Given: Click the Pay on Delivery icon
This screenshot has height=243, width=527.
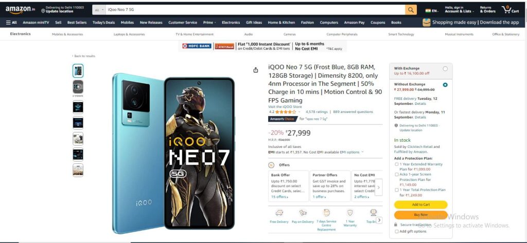Looking at the screenshot, I should (x=303, y=213).
